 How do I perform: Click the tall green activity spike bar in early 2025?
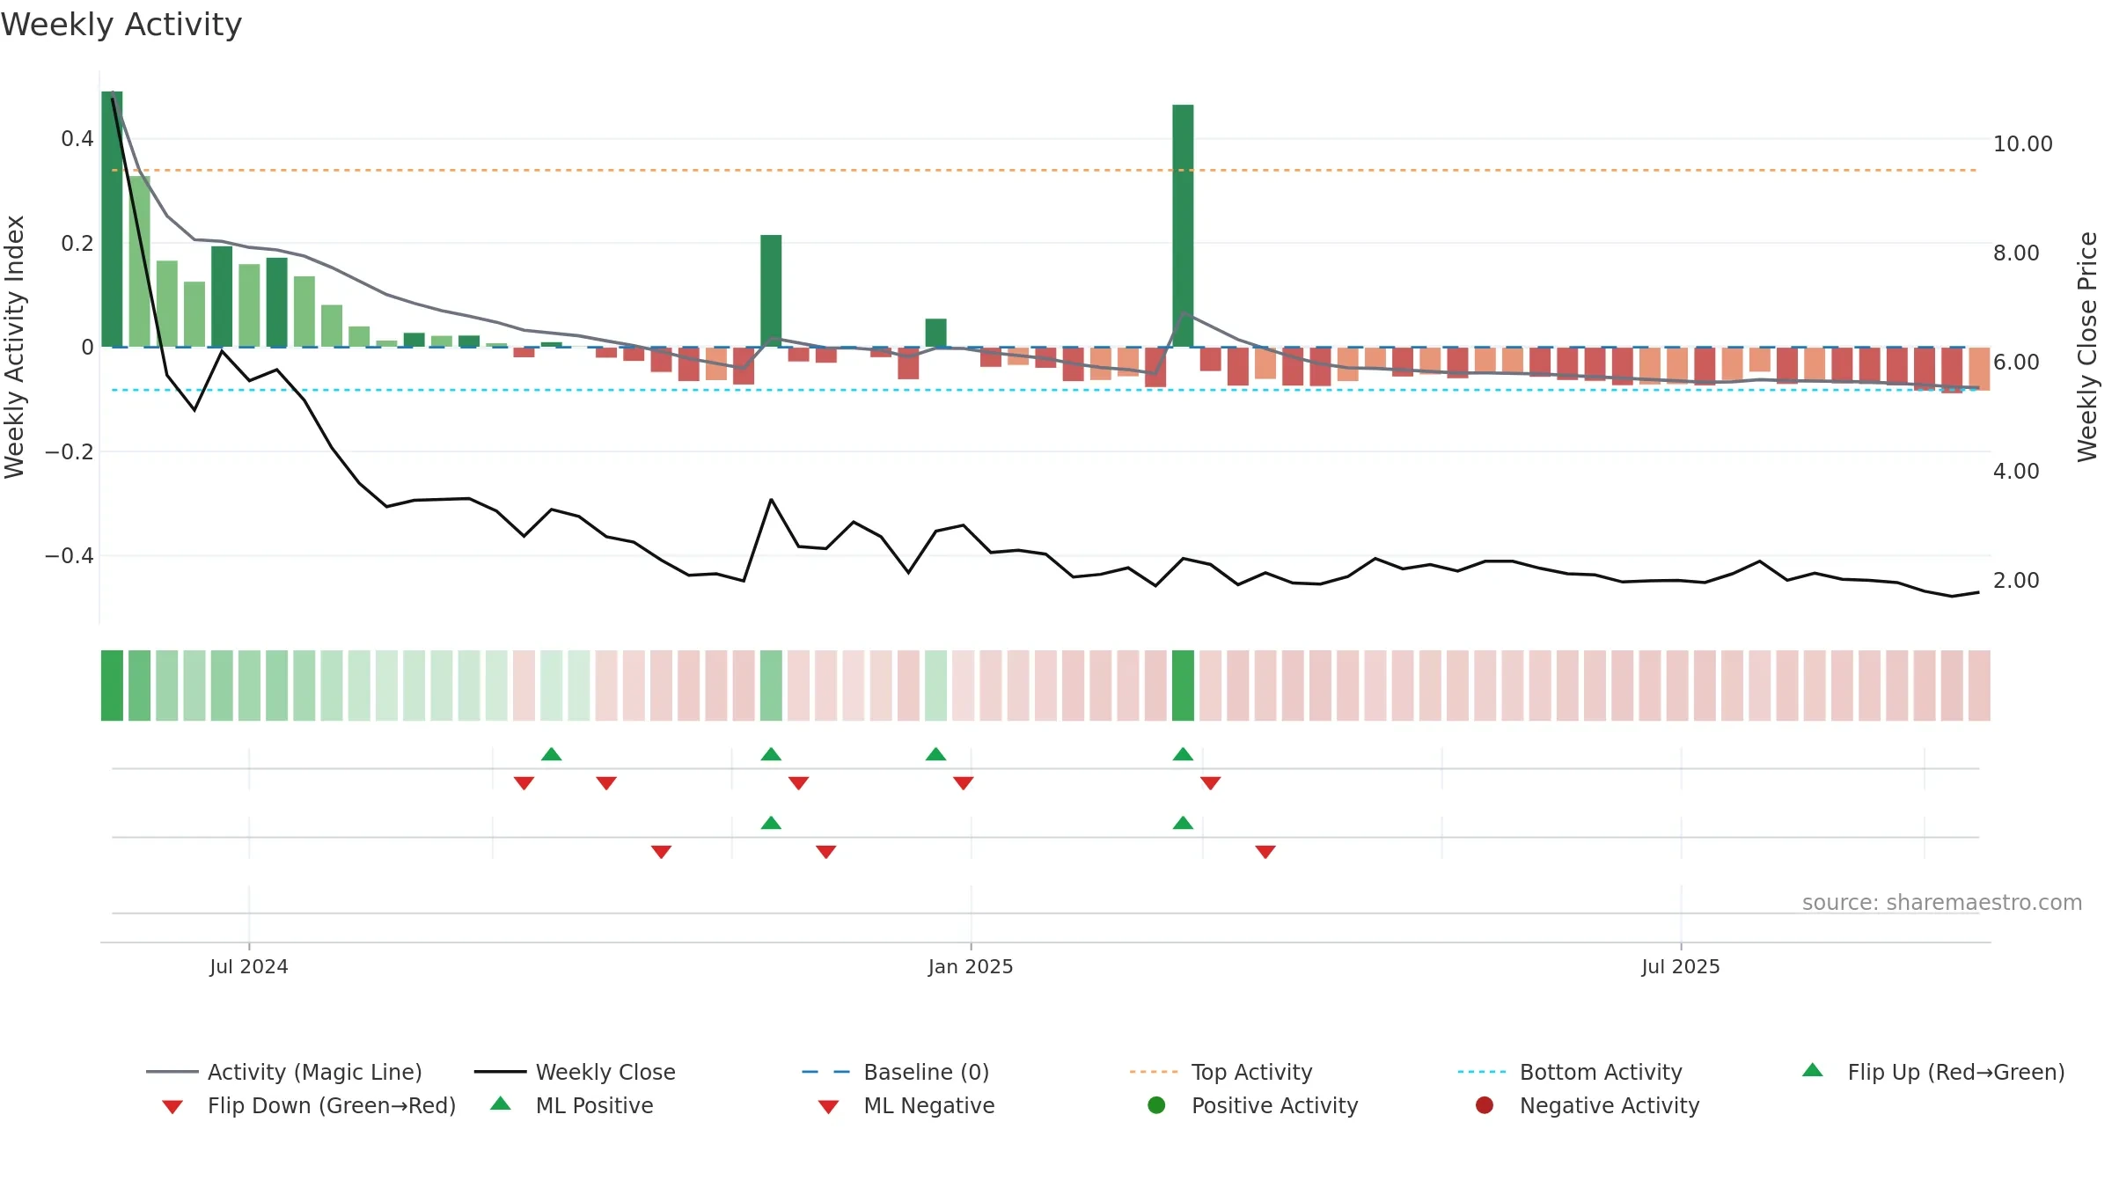point(1183,225)
